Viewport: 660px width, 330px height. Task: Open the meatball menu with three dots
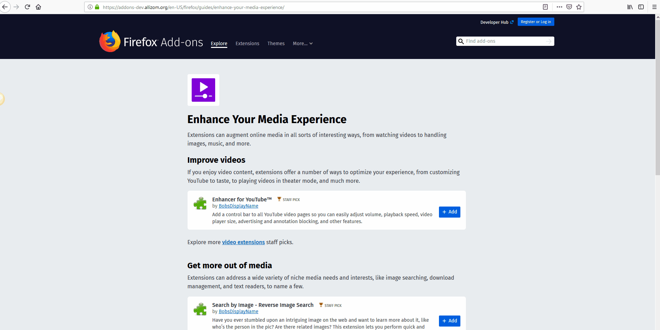559,7
